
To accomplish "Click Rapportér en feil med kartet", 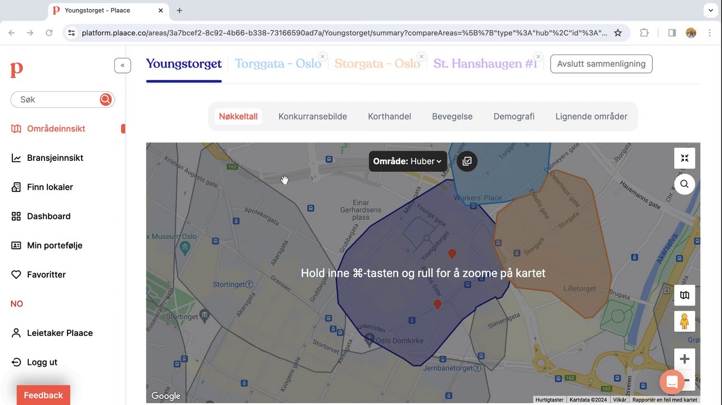I will [x=665, y=400].
